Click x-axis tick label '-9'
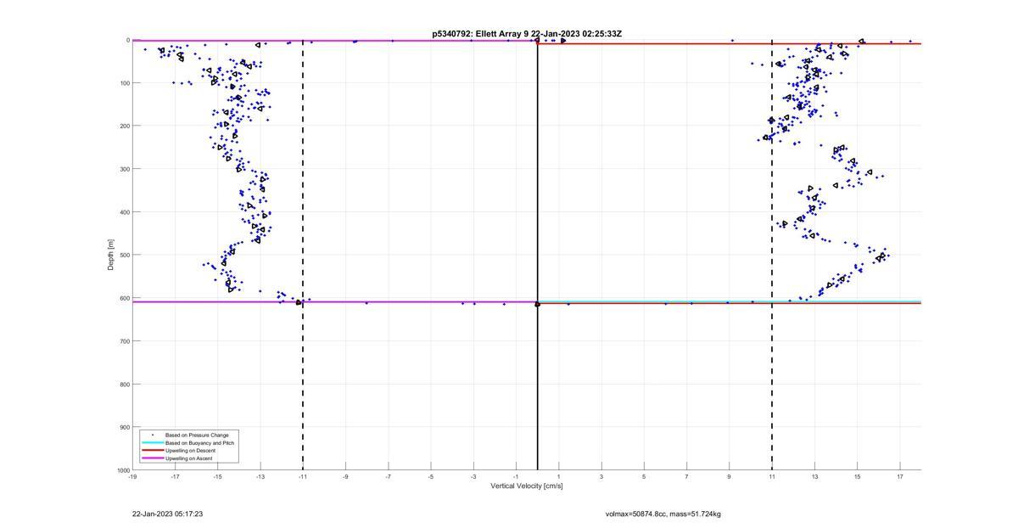 345,476
